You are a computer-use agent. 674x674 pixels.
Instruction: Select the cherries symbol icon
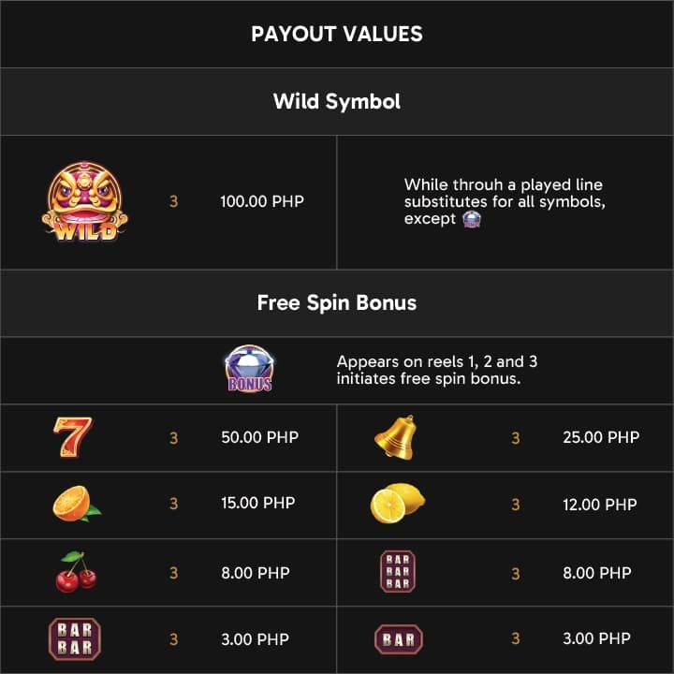pyautogui.click(x=76, y=572)
